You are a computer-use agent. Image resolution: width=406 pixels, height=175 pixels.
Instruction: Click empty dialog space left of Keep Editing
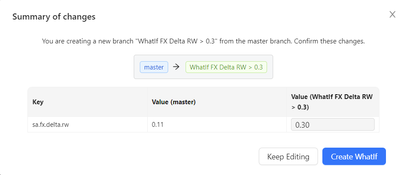[142, 156]
